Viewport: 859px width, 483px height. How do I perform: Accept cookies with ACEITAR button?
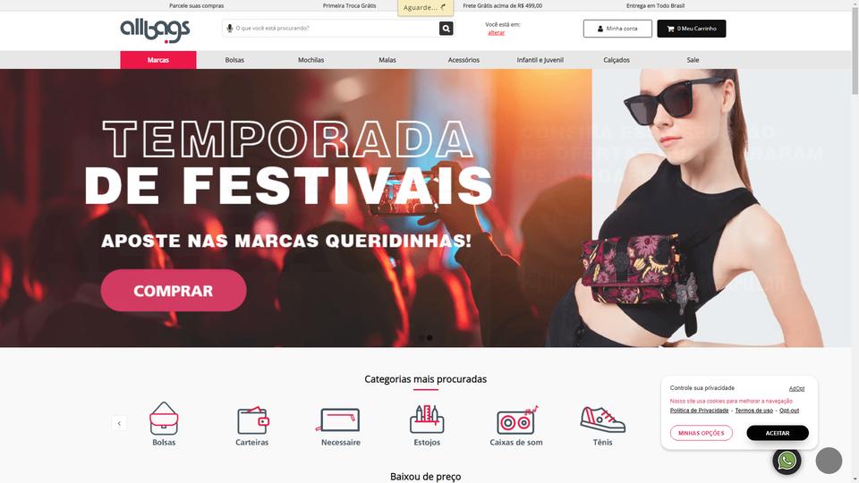tap(778, 433)
